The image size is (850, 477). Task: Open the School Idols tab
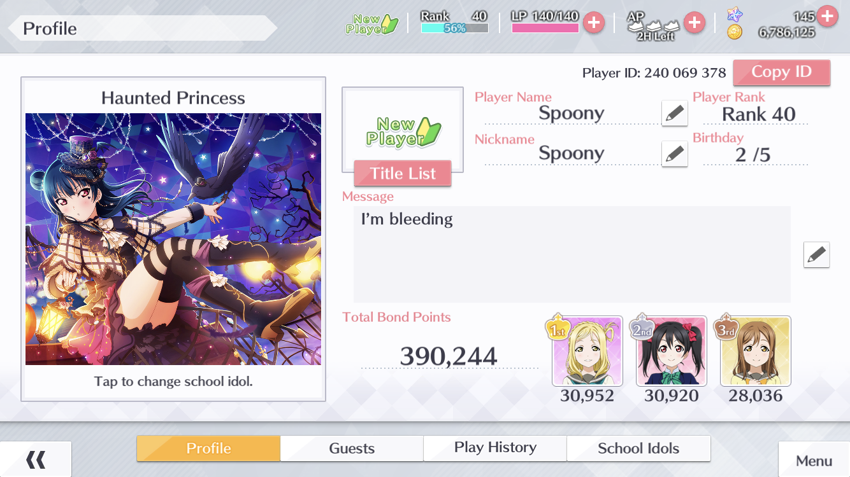(638, 448)
